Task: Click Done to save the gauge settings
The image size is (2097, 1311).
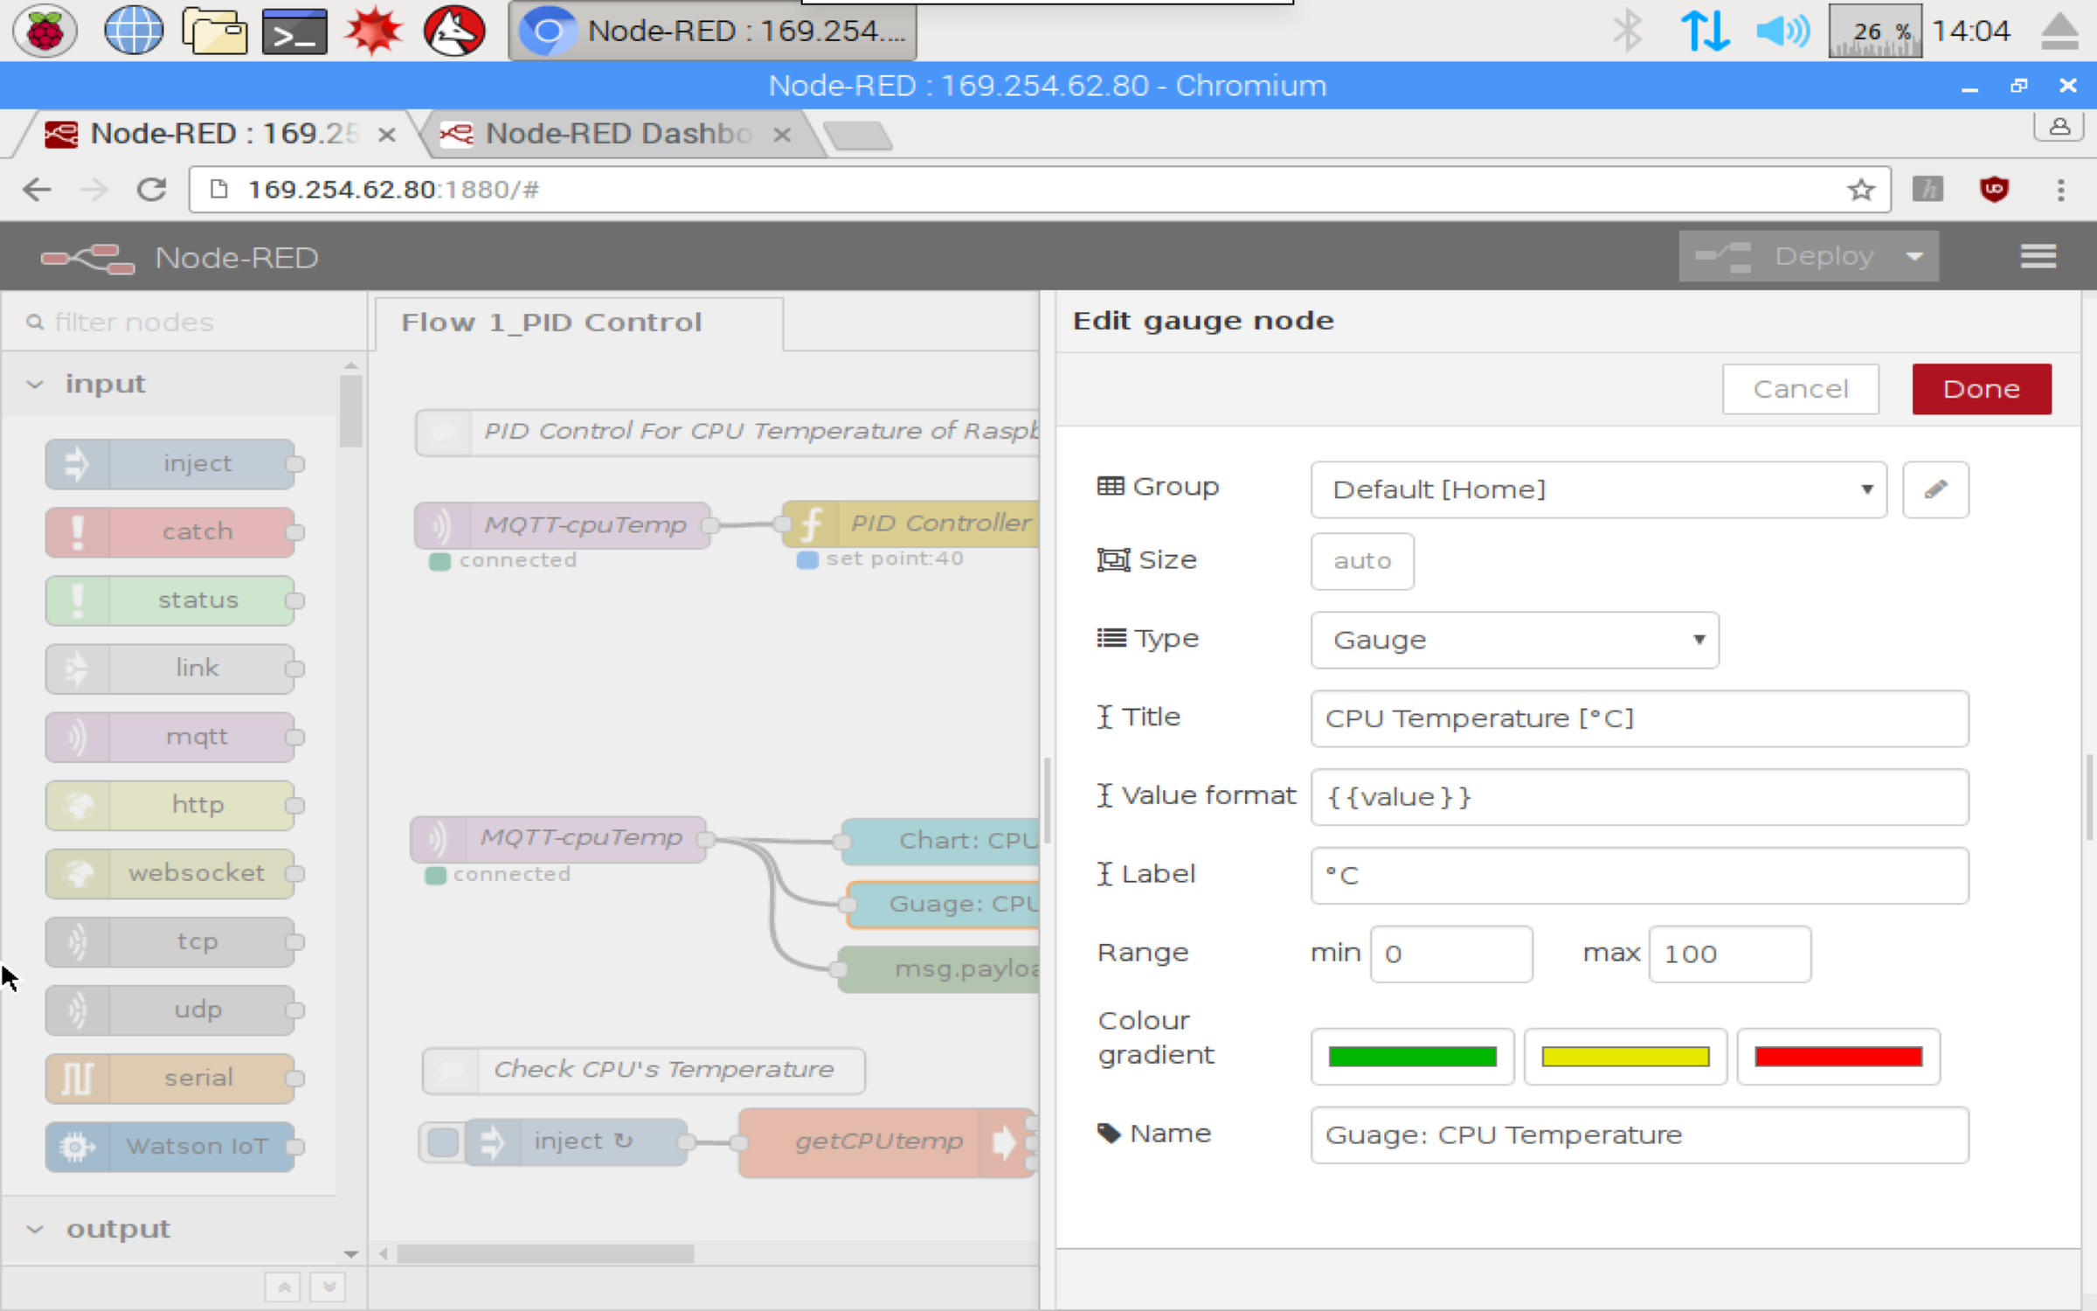Action: pyautogui.click(x=1981, y=389)
